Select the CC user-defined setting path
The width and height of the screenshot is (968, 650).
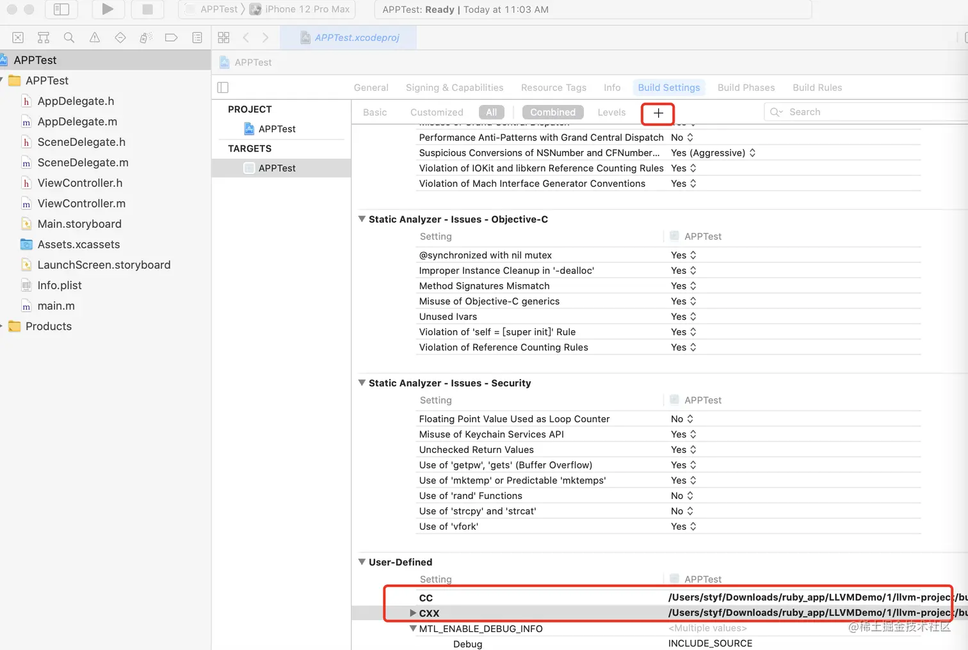pos(817,598)
